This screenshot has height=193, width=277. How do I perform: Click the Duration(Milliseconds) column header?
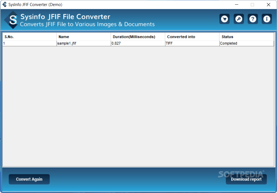[x=138, y=37]
